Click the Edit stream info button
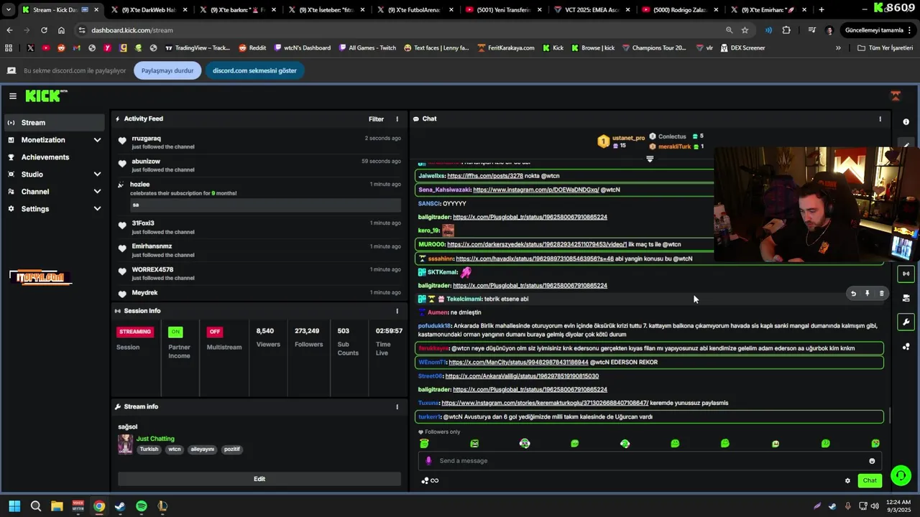Image resolution: width=920 pixels, height=517 pixels. pos(259,479)
